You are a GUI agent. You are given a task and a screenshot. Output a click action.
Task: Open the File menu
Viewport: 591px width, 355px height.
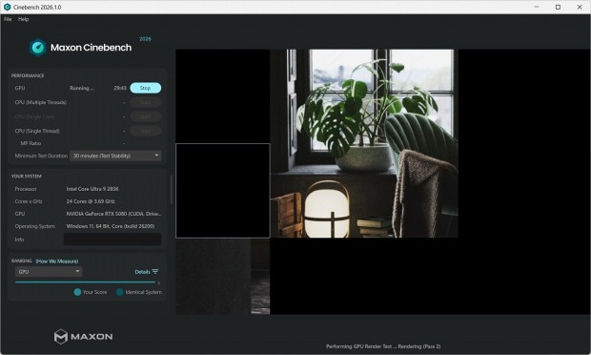pyautogui.click(x=8, y=19)
